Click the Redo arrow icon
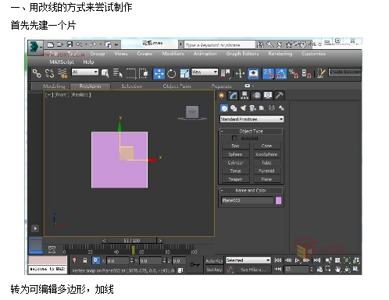389x300 pixels. (x=93, y=44)
